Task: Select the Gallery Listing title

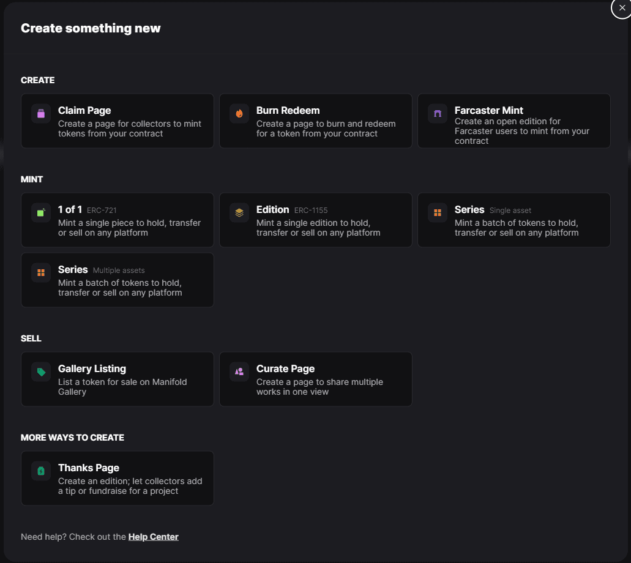Action: coord(92,368)
